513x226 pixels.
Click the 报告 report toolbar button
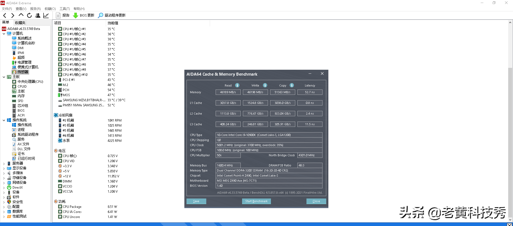pyautogui.click(x=63, y=15)
